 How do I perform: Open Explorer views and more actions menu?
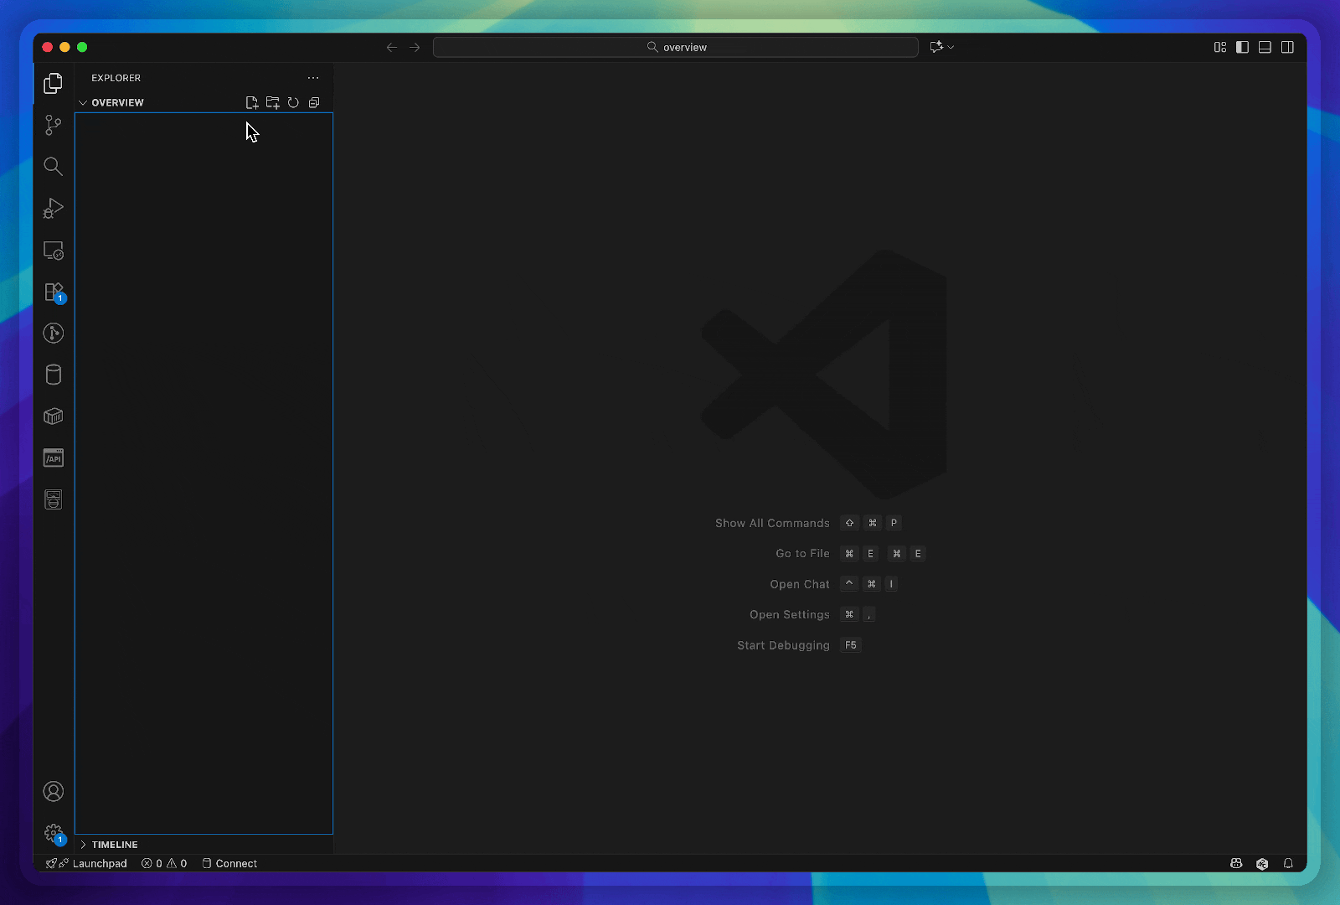pyautogui.click(x=313, y=78)
